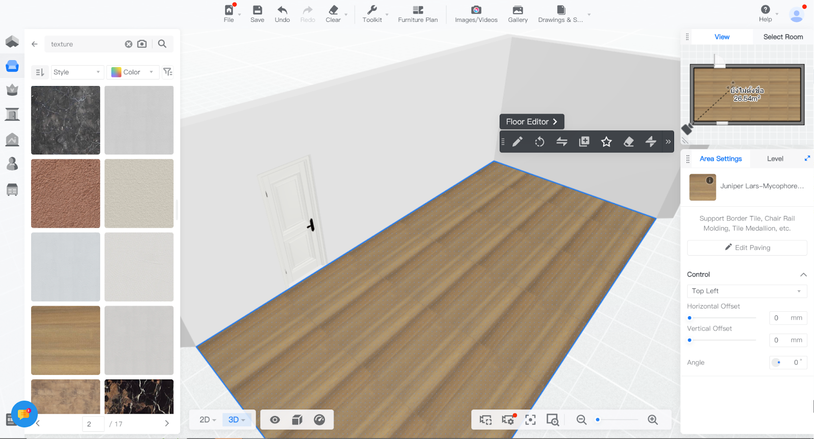Switch to the Select Room tab
The height and width of the screenshot is (439, 814).
pos(782,37)
